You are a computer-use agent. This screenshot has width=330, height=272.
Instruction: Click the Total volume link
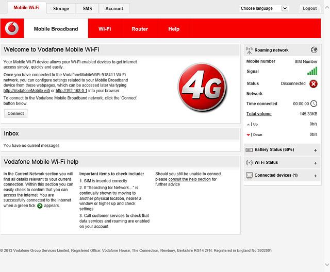(x=259, y=114)
